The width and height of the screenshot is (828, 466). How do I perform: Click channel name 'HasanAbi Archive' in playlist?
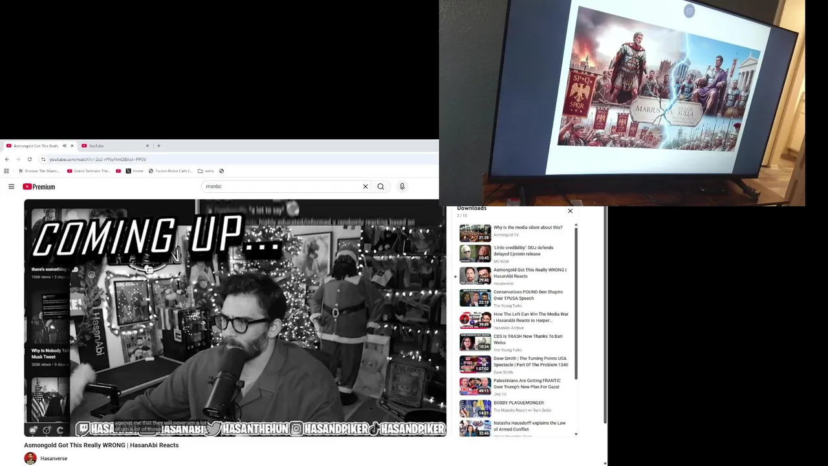tap(508, 328)
